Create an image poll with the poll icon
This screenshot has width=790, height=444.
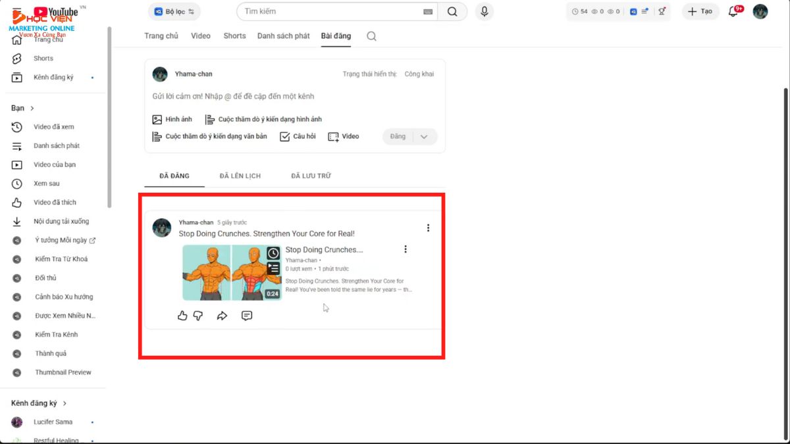click(x=209, y=120)
